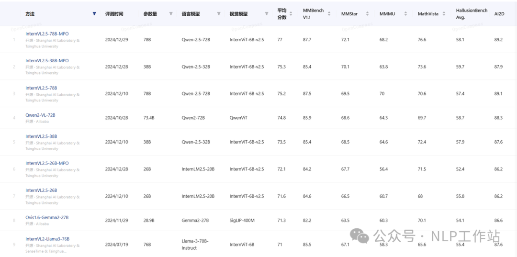Click MMStar score 72.1 cell
The height and width of the screenshot is (257, 517).
pyautogui.click(x=345, y=40)
